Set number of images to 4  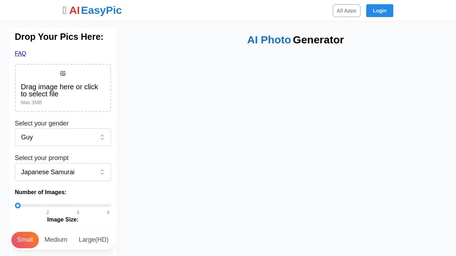108,206
